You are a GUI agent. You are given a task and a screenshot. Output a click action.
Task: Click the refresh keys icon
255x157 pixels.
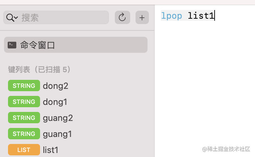[x=122, y=17]
